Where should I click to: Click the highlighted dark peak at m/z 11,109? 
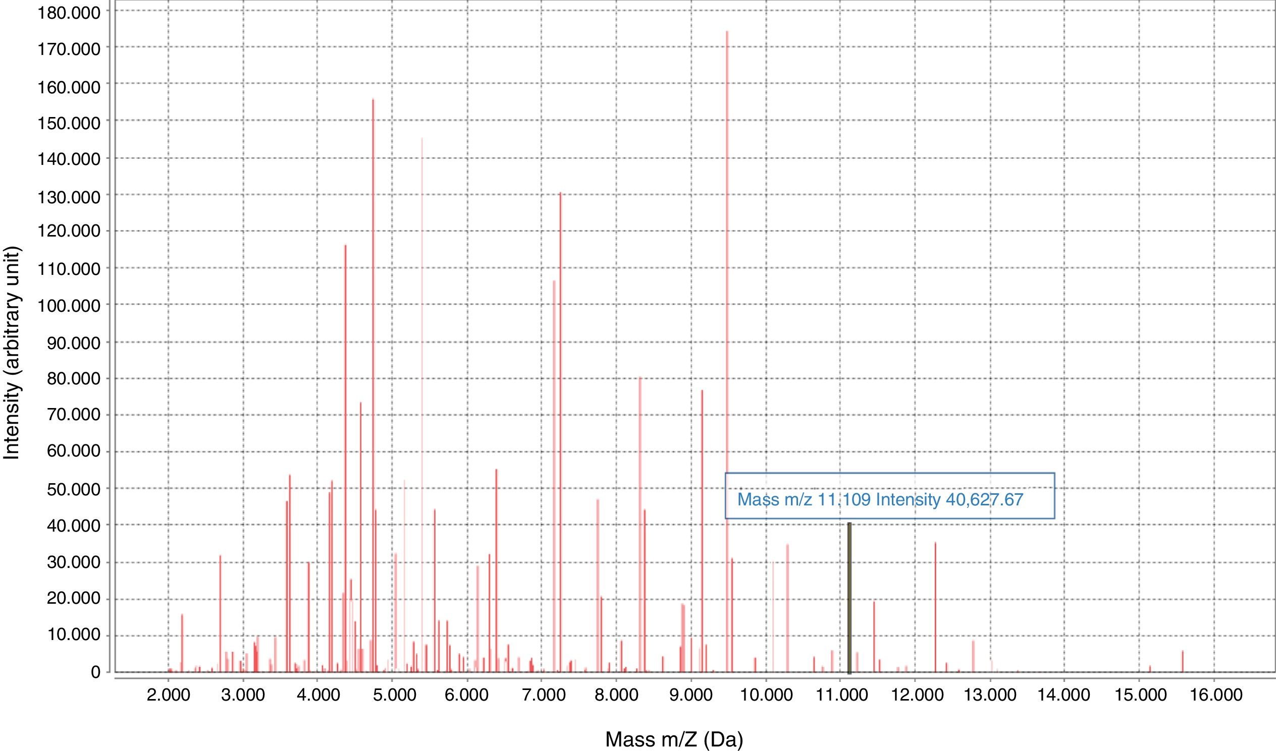(849, 597)
